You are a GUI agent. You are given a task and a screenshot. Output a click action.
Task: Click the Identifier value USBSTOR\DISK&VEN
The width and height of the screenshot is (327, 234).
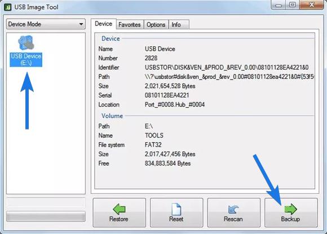tap(227, 67)
